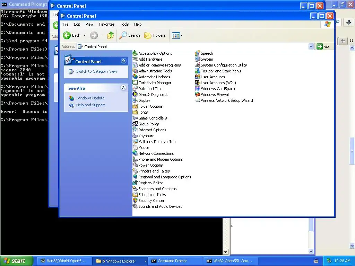
Task: Open Windows CardSpace icon
Action: point(197,88)
